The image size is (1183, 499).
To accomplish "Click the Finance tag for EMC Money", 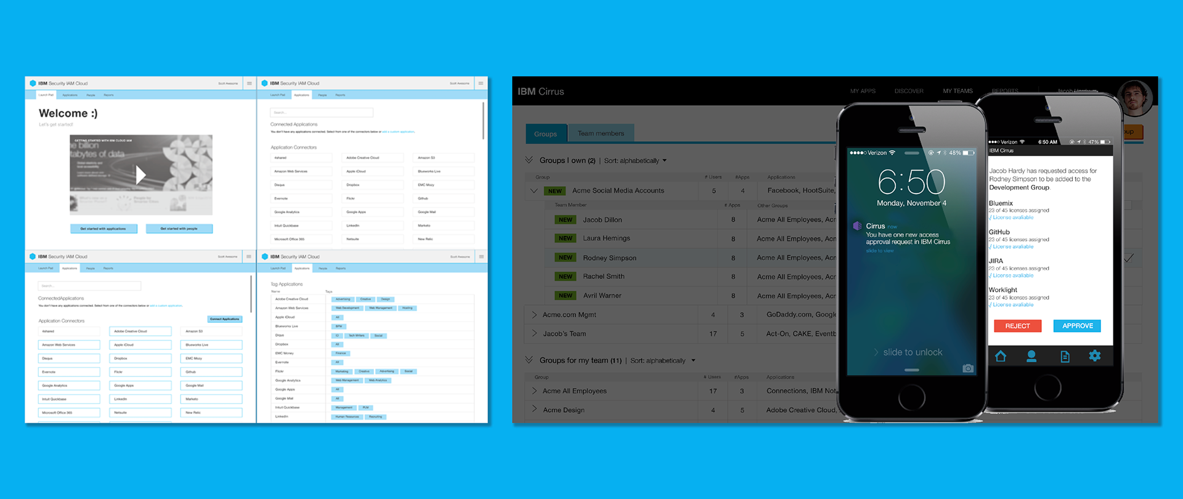I will (341, 353).
